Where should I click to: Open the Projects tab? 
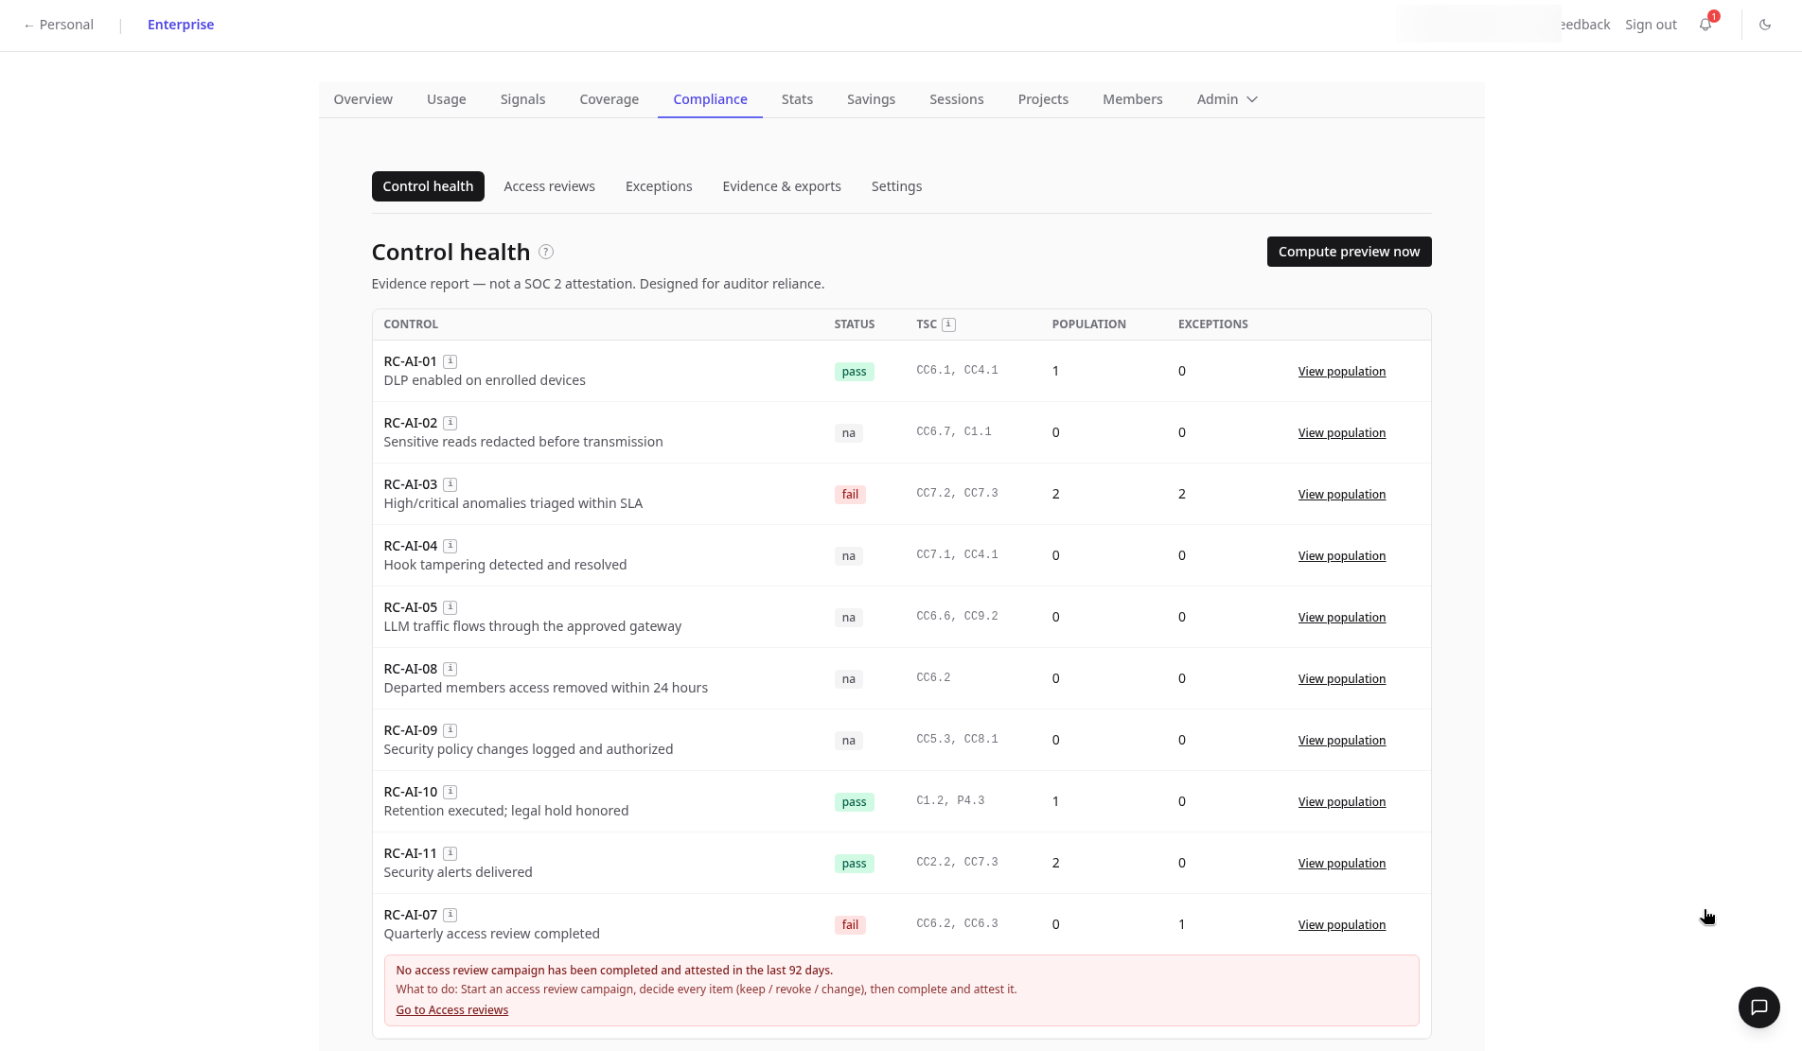(x=1043, y=99)
